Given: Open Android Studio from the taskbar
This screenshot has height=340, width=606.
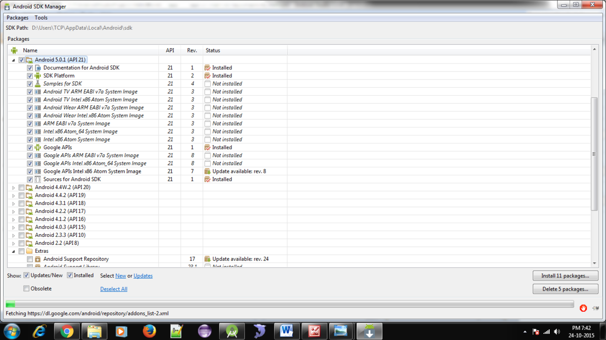Looking at the screenshot, I should pyautogui.click(x=232, y=331).
